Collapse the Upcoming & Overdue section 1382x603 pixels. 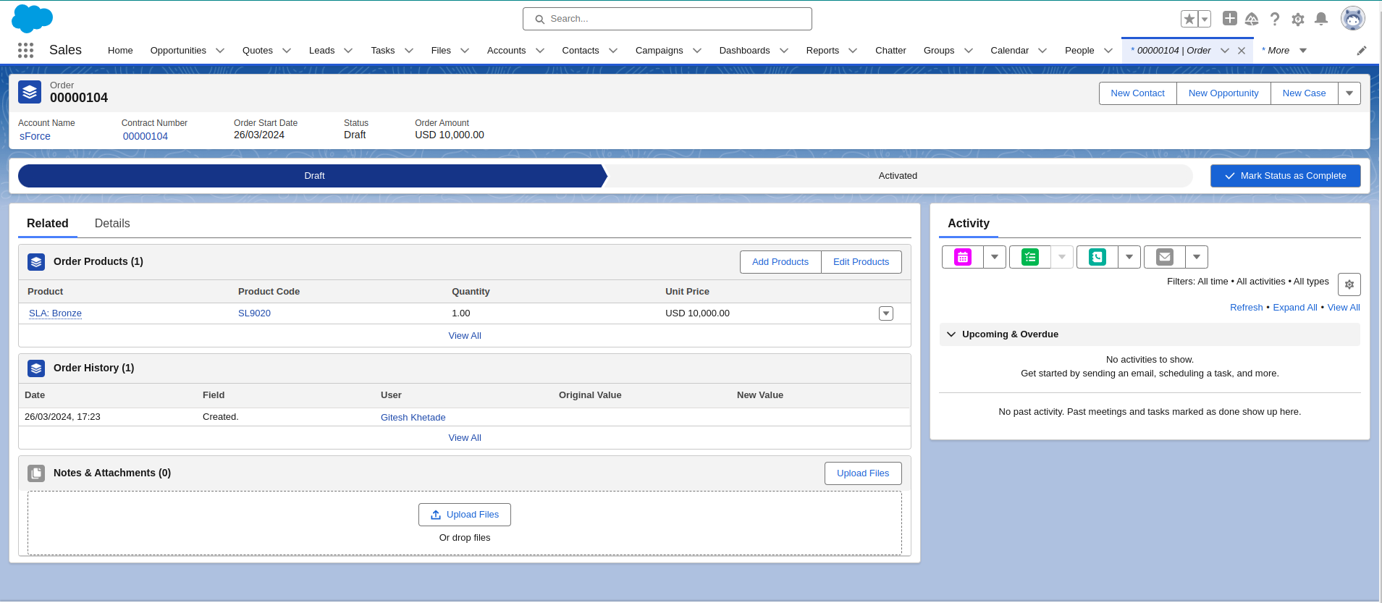click(x=951, y=334)
